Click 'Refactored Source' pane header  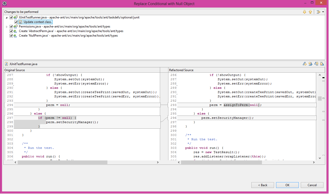point(181,70)
